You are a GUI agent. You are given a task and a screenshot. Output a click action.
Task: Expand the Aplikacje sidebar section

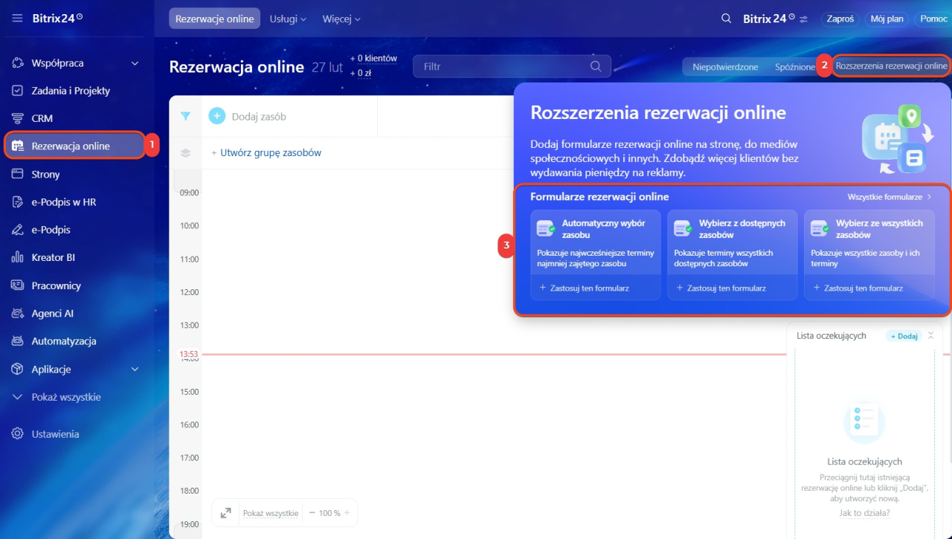click(x=135, y=369)
